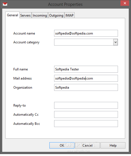Click the Reply-to label
The width and height of the screenshot is (131, 156).
pos(20,105)
